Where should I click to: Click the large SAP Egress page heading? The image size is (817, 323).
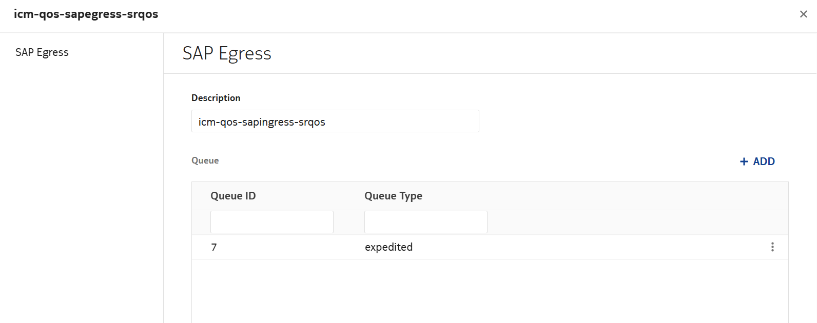coord(227,53)
